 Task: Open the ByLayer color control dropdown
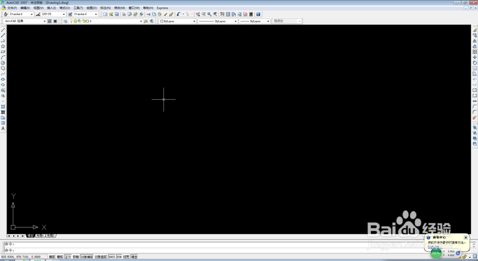click(194, 21)
